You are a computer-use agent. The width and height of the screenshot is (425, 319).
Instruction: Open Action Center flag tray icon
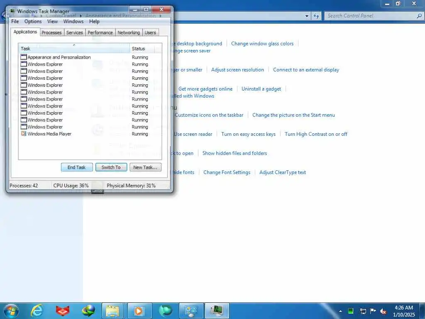[x=373, y=311]
